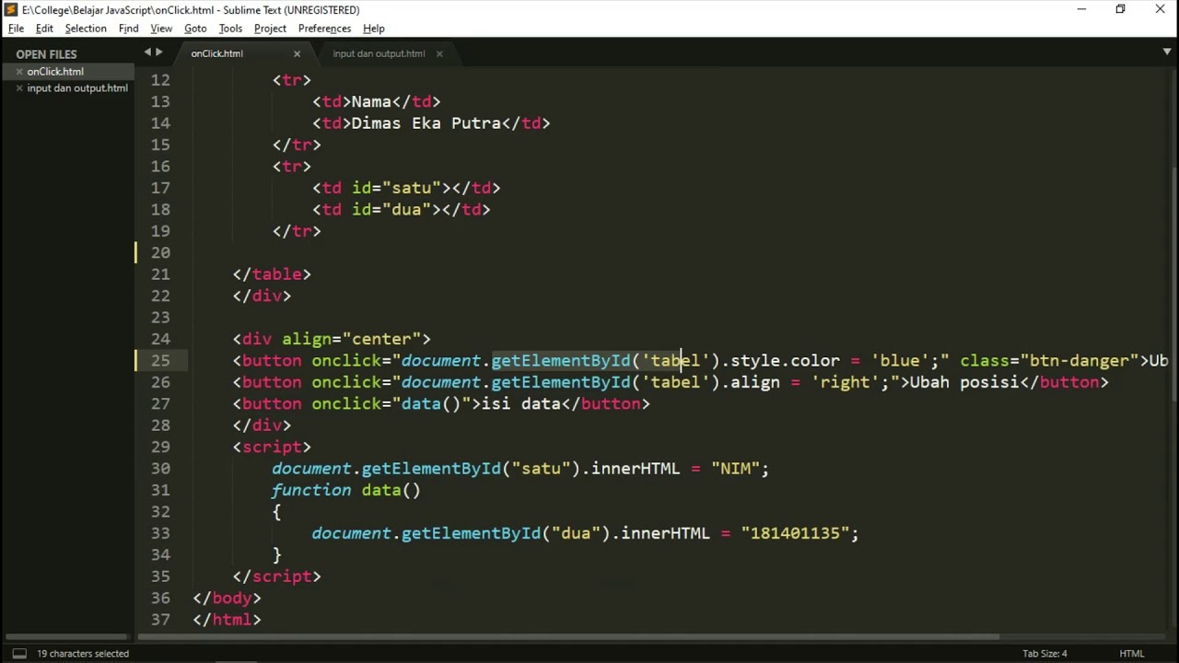Close onClick.html from the sidebar list

(x=19, y=72)
